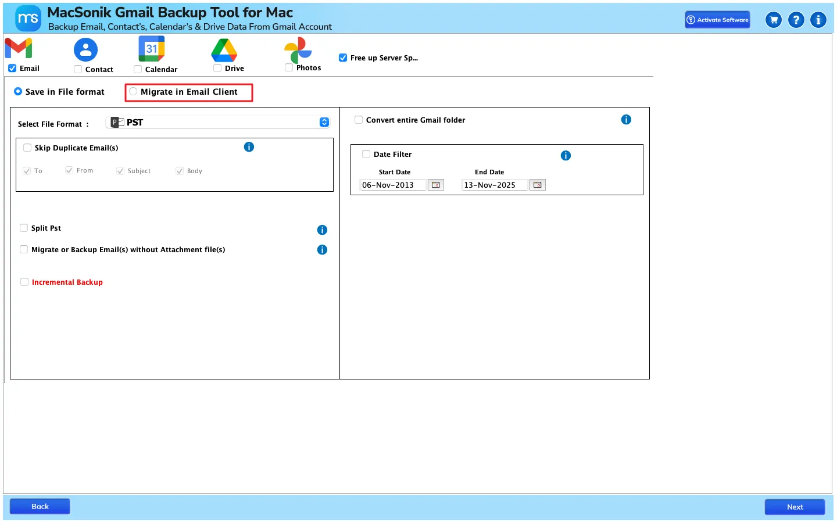Enable the Drive checkbox
837x523 pixels.
coord(217,68)
